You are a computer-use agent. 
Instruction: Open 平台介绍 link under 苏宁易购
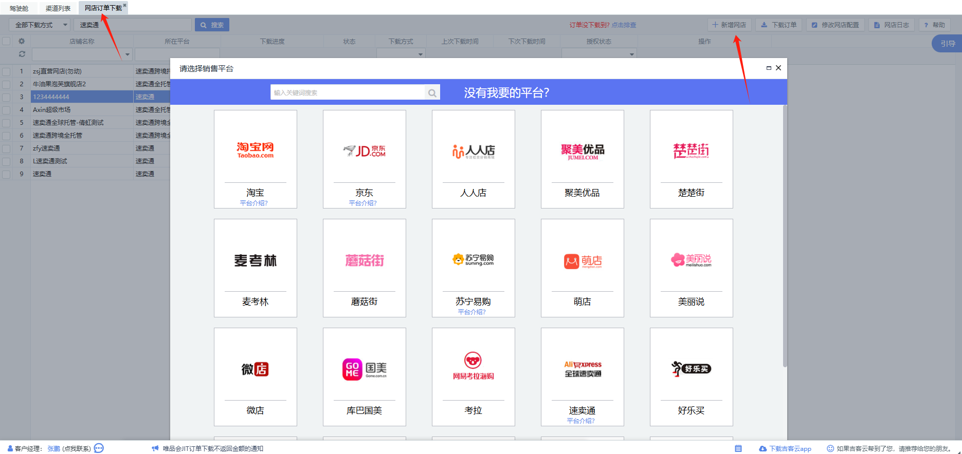pos(472,312)
